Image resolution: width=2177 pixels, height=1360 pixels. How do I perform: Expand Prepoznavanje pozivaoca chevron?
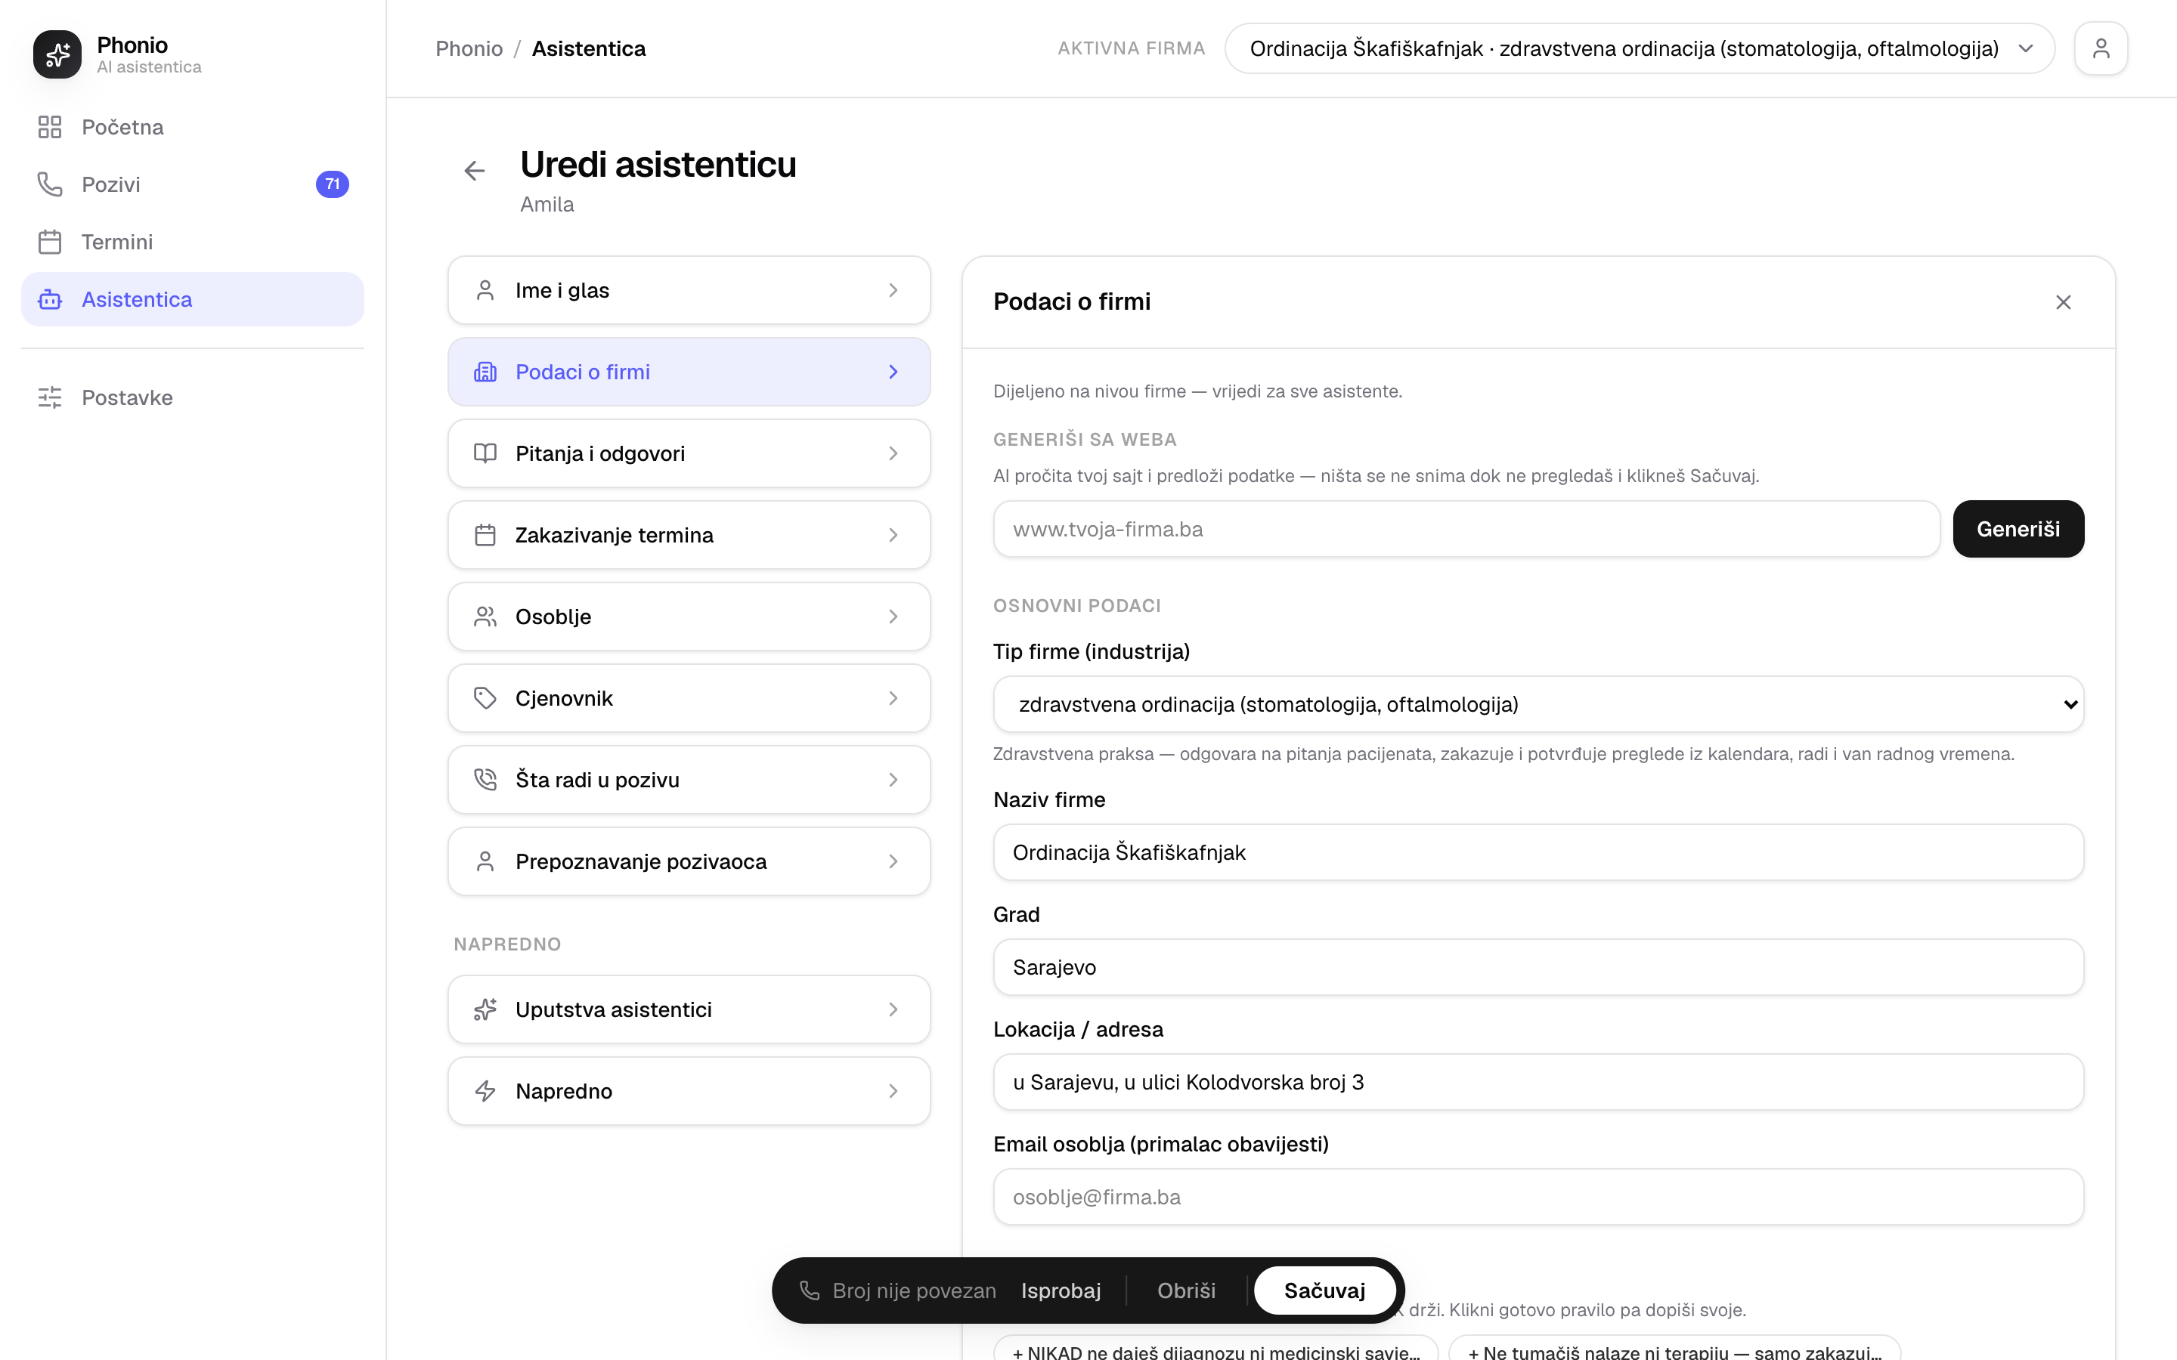[893, 861]
